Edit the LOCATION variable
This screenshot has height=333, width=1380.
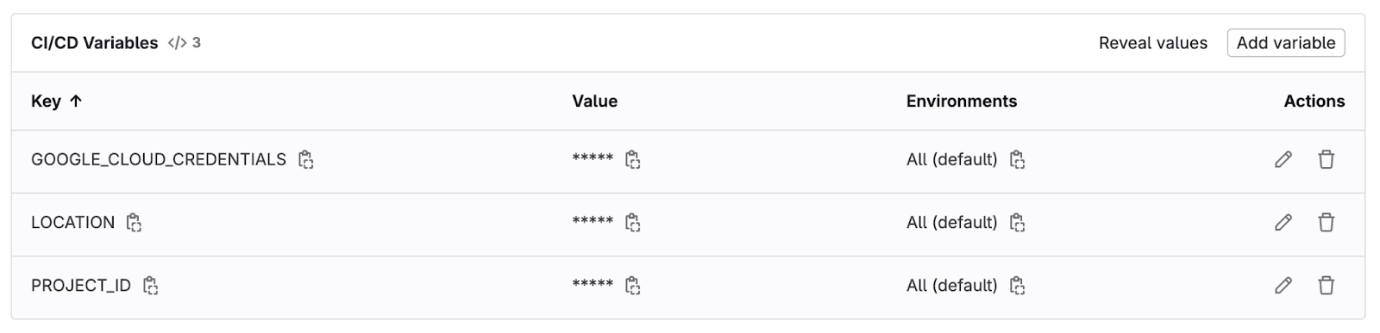(1283, 222)
